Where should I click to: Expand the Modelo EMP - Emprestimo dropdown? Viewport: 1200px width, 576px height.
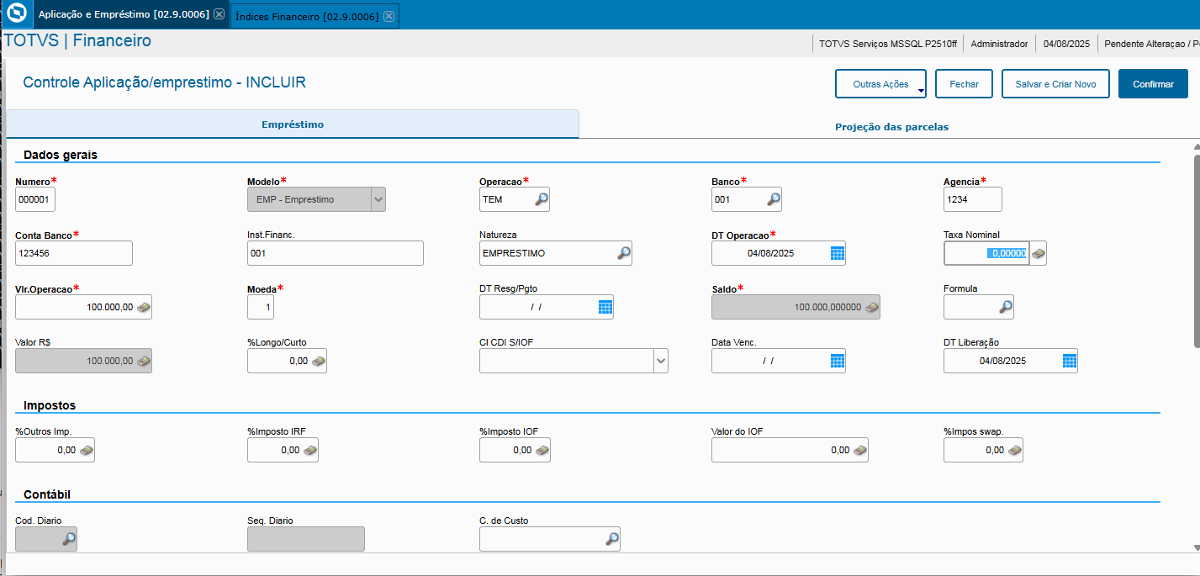click(378, 199)
